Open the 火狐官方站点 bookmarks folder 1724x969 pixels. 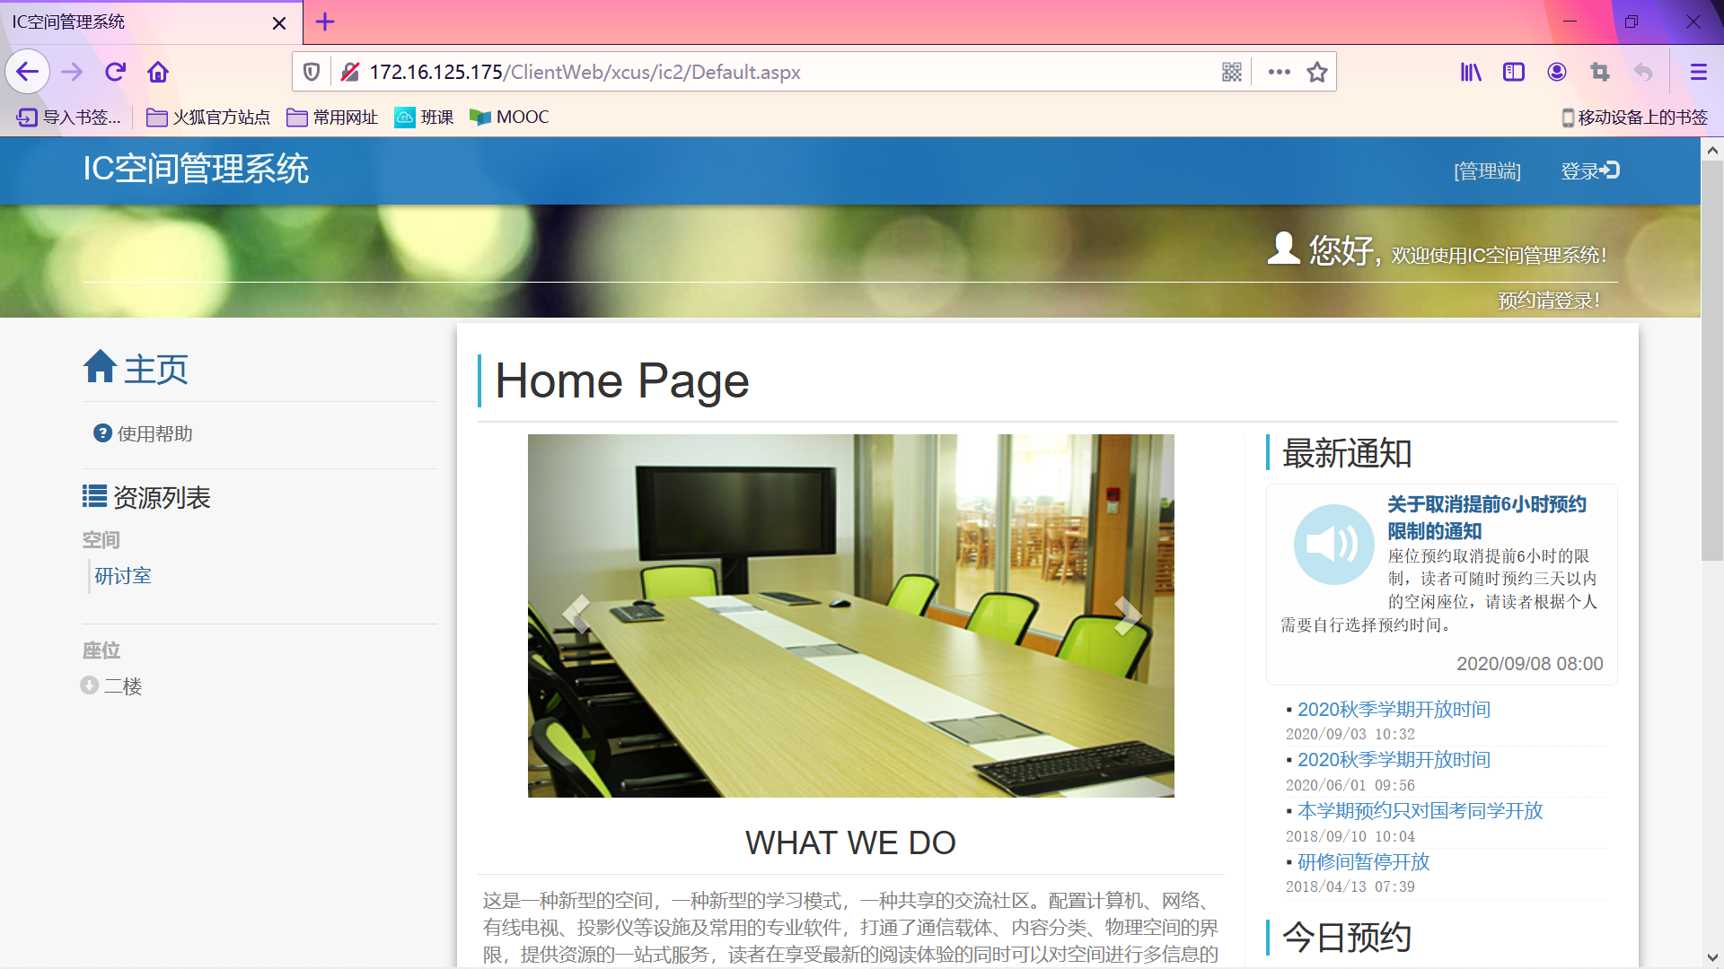[x=208, y=118]
